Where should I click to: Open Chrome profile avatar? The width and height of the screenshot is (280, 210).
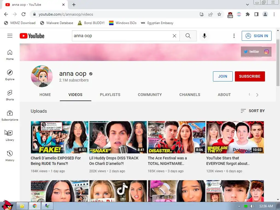click(x=265, y=14)
